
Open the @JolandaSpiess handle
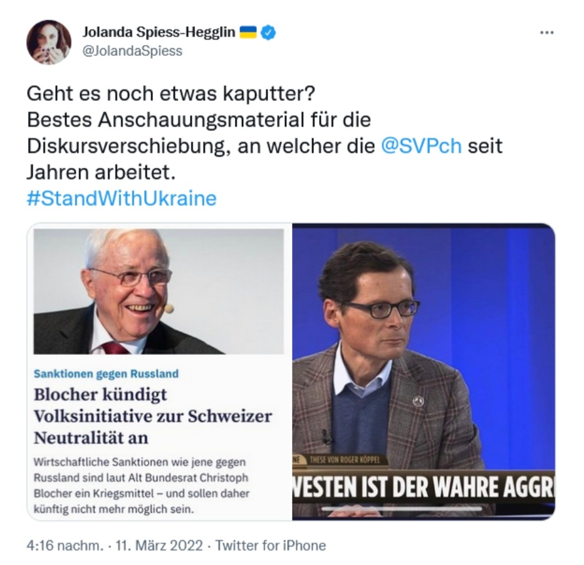click(132, 51)
